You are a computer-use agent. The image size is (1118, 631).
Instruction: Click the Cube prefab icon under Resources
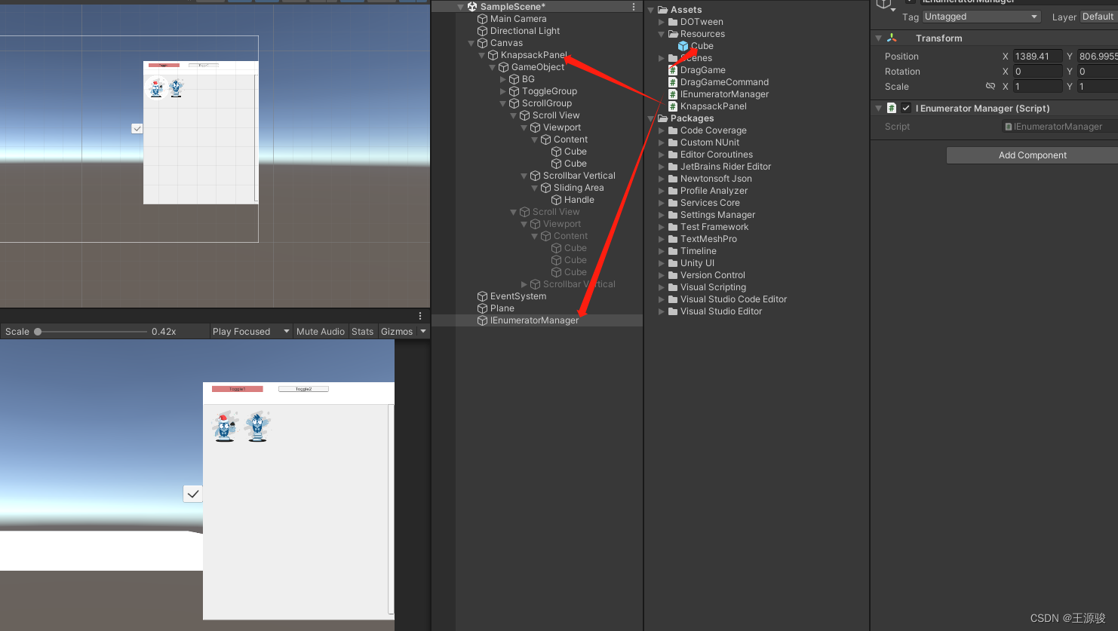tap(683, 46)
